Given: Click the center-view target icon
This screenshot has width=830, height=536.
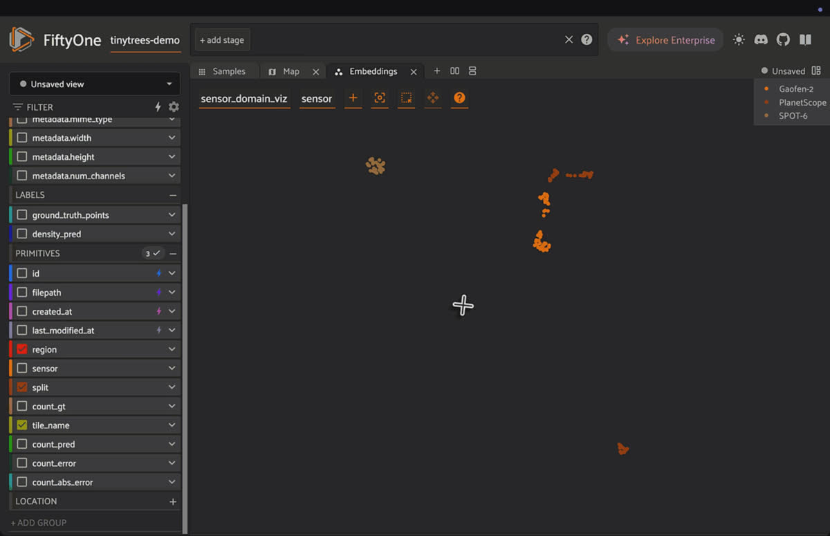Looking at the screenshot, I should tap(380, 98).
